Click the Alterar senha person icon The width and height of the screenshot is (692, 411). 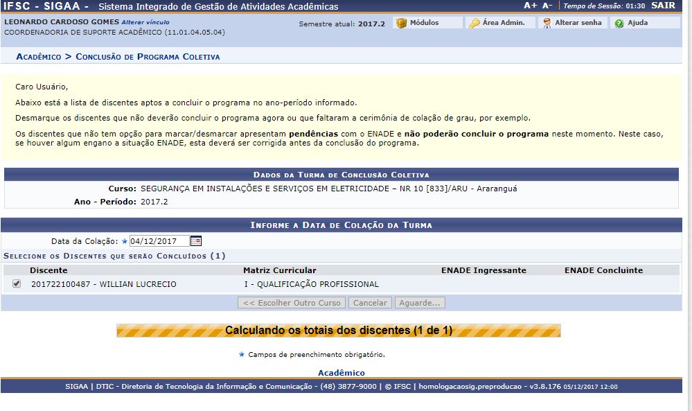548,21
